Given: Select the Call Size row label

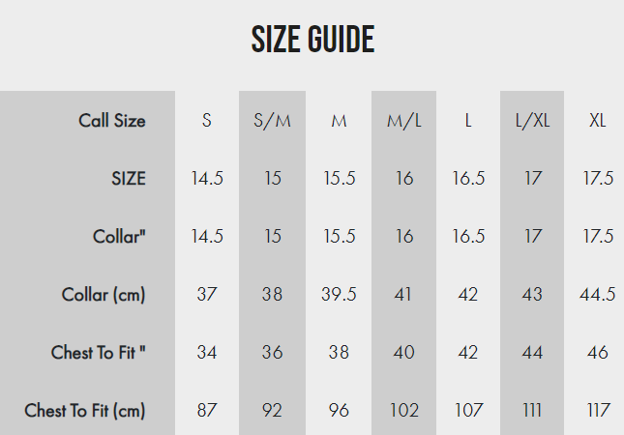Looking at the screenshot, I should click(x=112, y=121).
